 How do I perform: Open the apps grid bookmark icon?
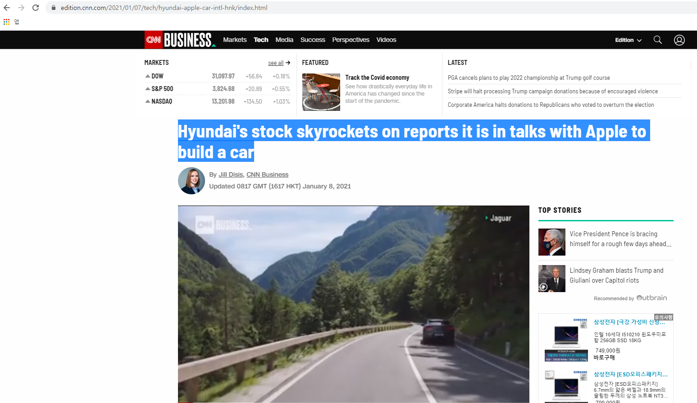click(x=6, y=22)
